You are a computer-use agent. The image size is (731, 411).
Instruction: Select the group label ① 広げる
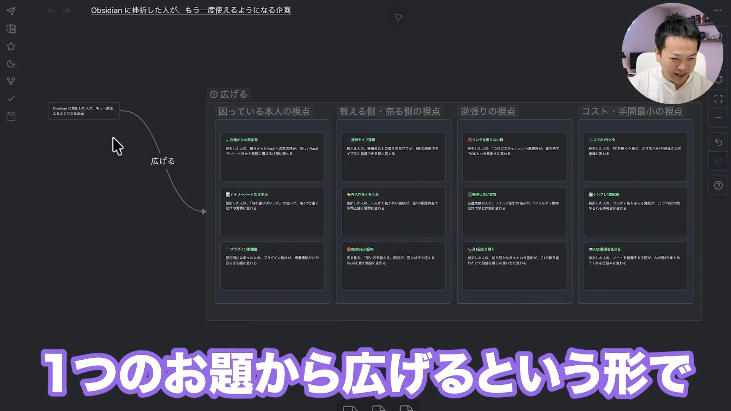pos(229,94)
